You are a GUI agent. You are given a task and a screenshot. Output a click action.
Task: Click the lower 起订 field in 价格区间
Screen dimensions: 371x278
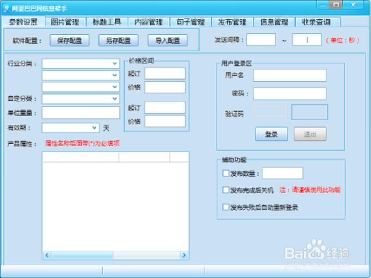(165, 107)
